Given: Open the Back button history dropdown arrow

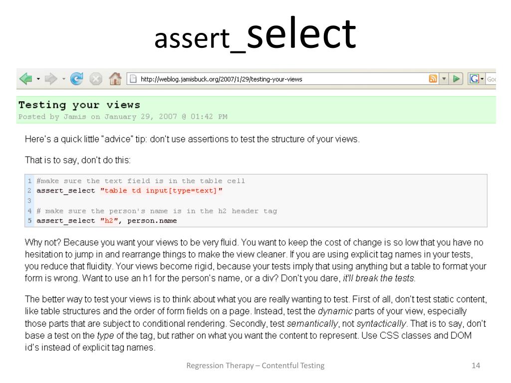Looking at the screenshot, I should [38, 79].
